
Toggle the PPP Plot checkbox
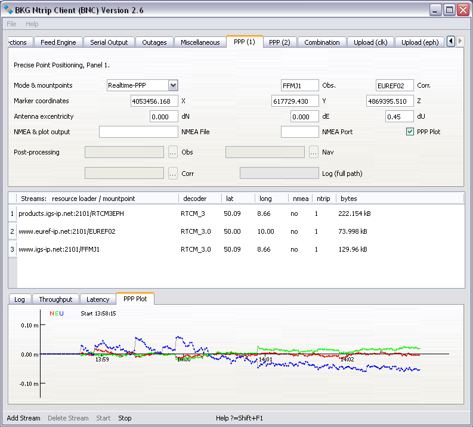(410, 132)
